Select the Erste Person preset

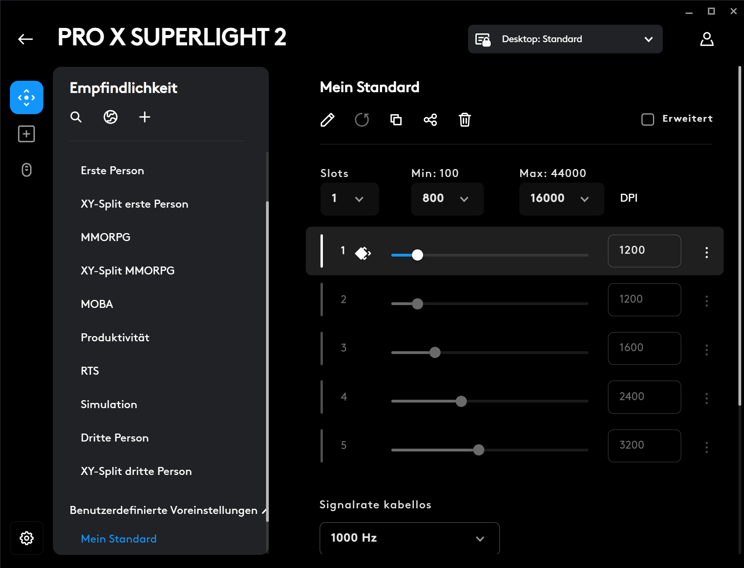pos(113,171)
